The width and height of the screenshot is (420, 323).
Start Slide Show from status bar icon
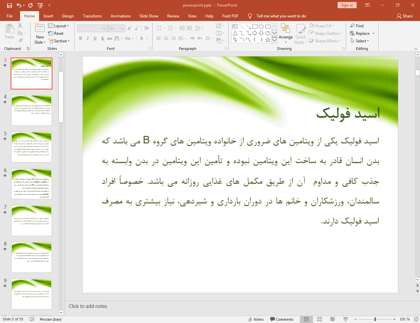tap(345, 319)
